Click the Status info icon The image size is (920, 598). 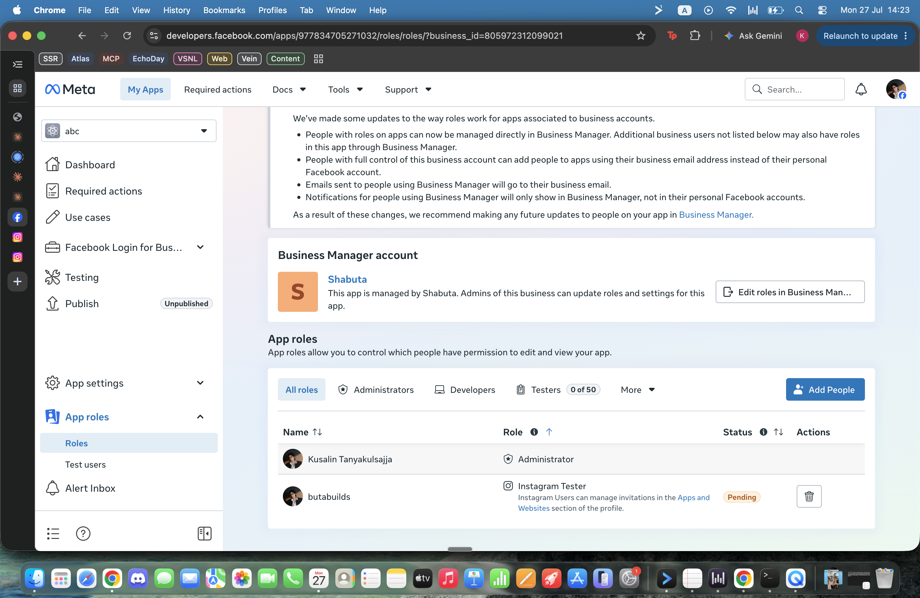[763, 432]
